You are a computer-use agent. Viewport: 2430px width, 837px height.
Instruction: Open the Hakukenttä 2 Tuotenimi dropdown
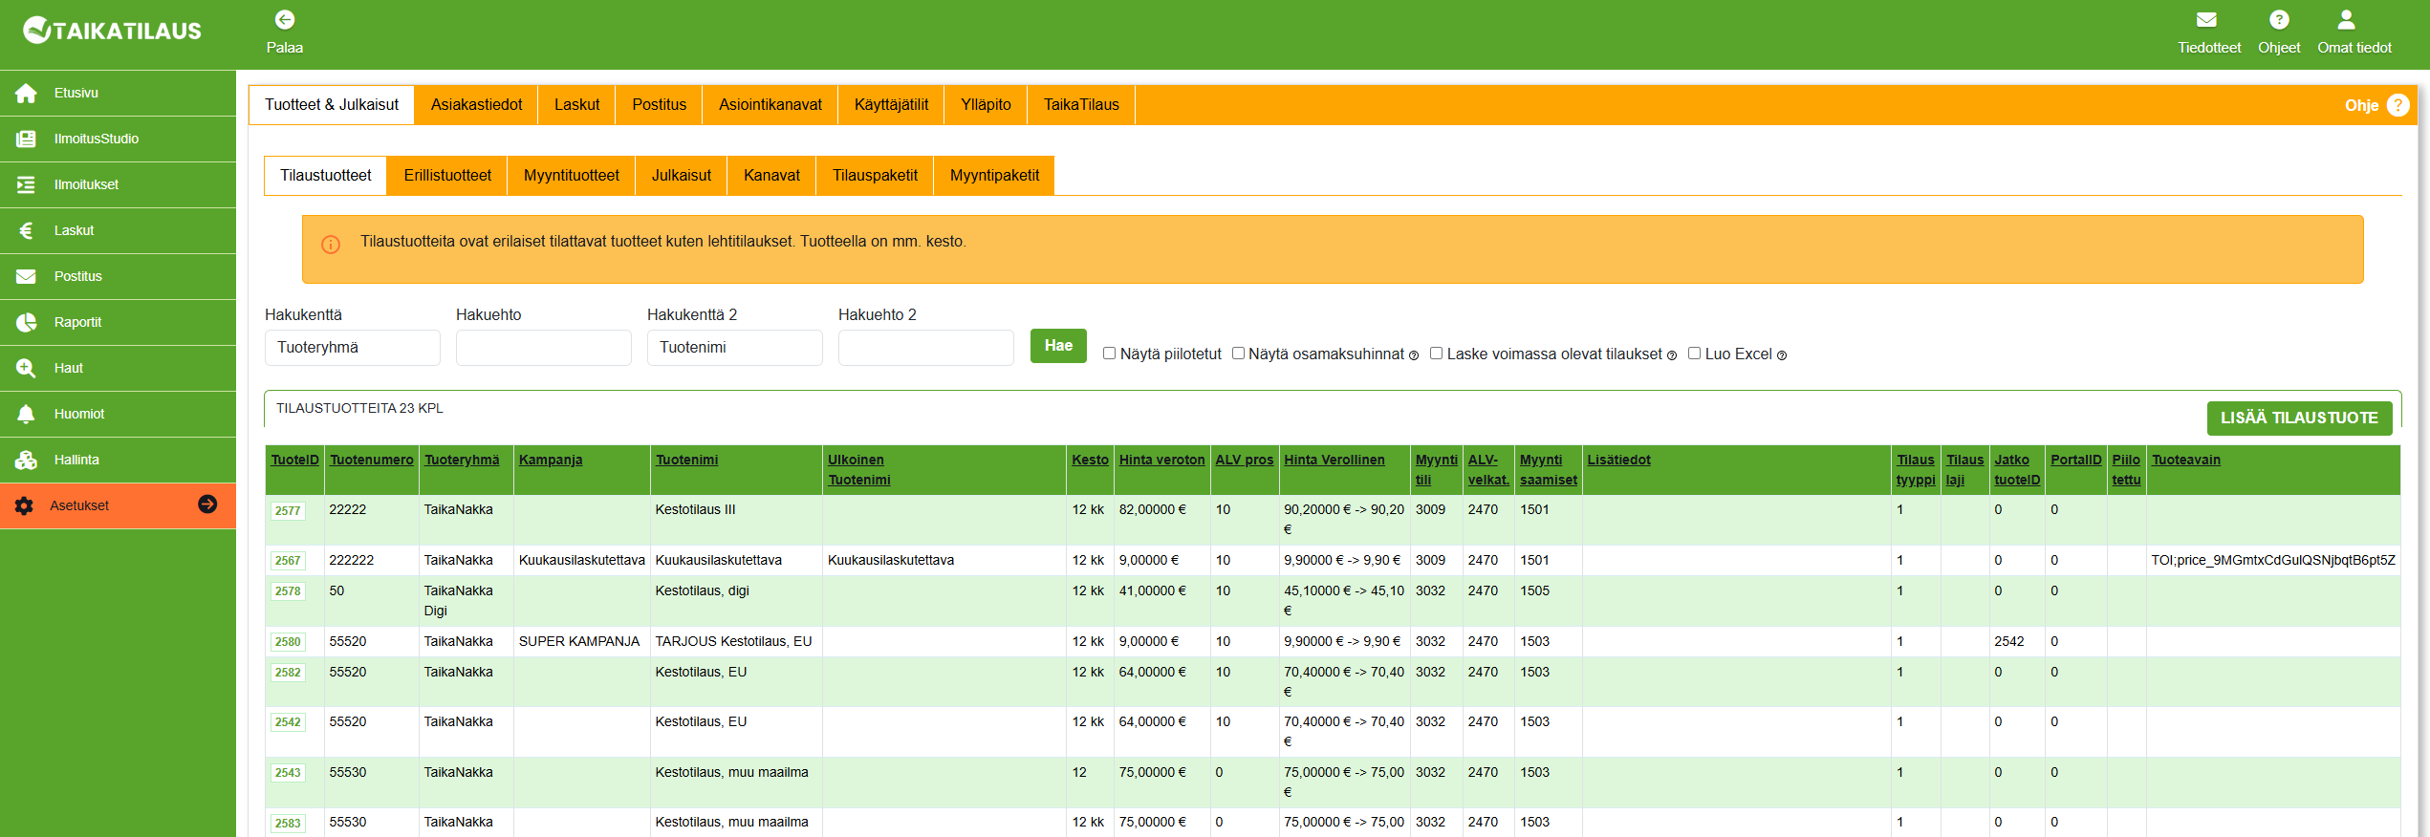pyautogui.click(x=734, y=348)
